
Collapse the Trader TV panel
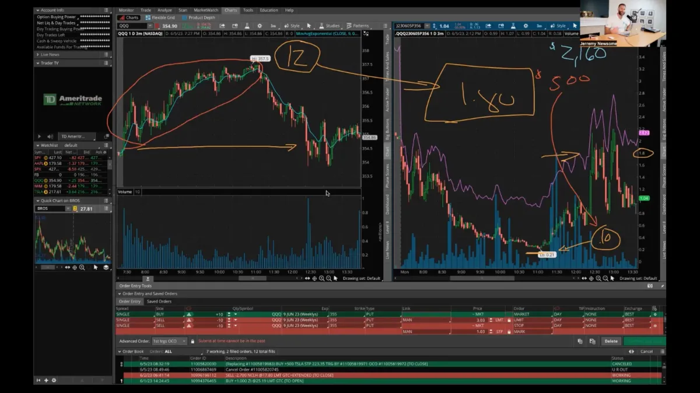[x=37, y=62]
